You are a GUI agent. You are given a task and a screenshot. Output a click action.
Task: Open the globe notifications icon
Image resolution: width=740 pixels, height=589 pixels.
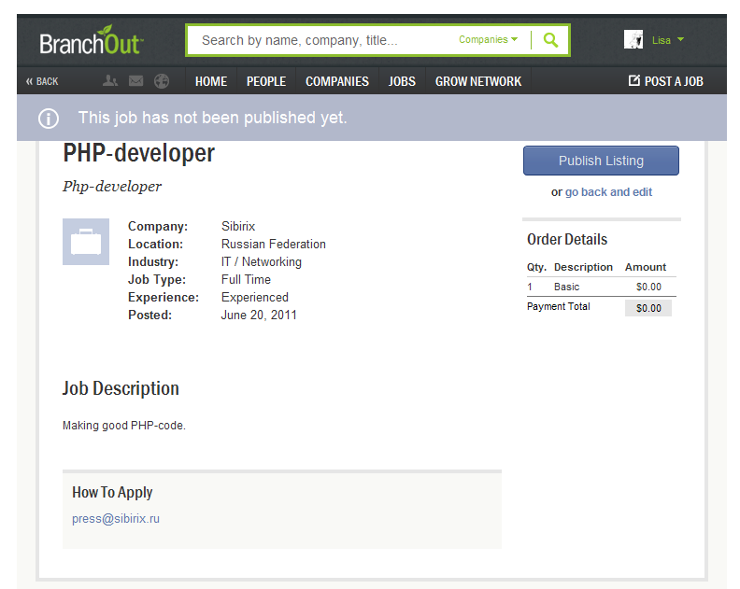(x=162, y=81)
